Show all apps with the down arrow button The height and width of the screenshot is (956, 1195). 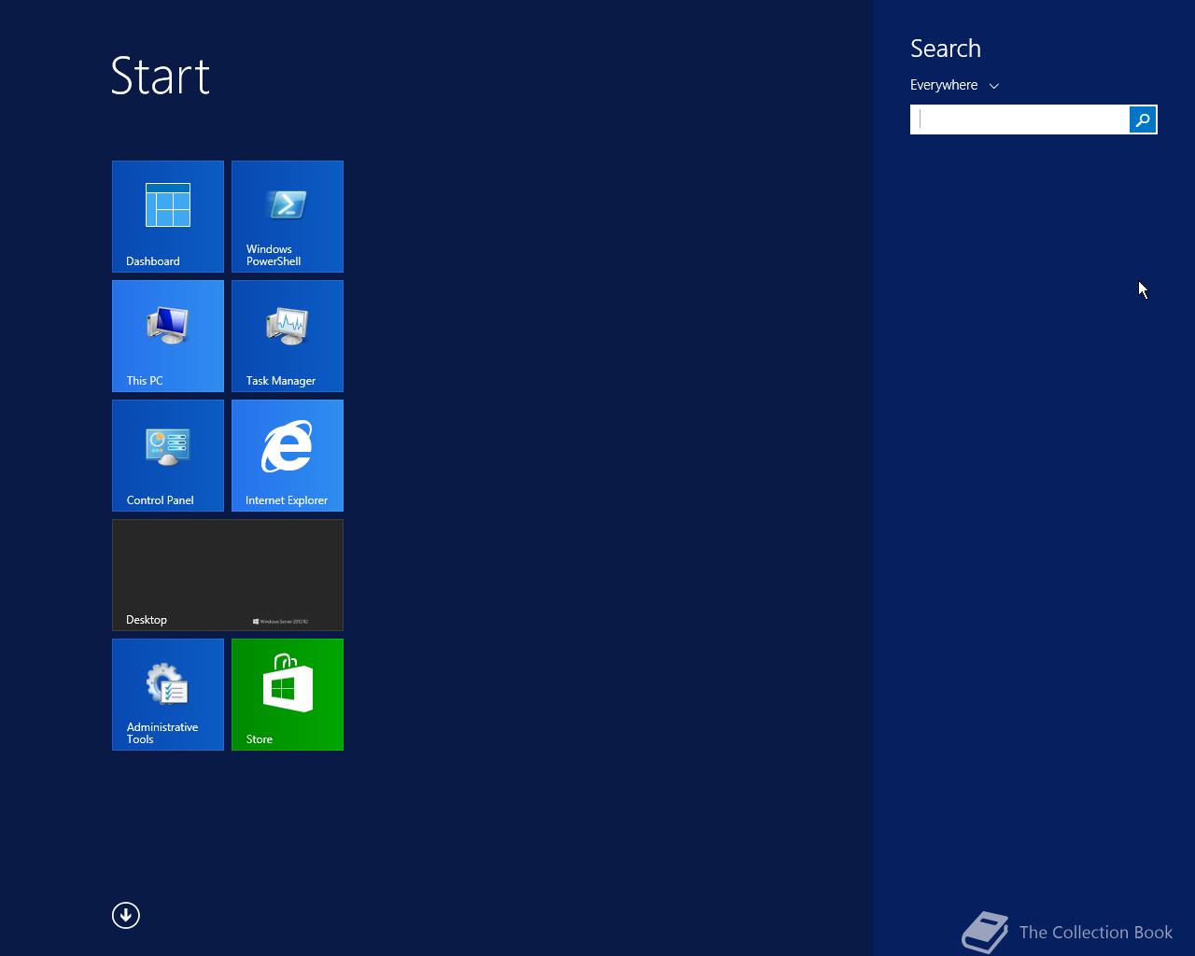(126, 915)
